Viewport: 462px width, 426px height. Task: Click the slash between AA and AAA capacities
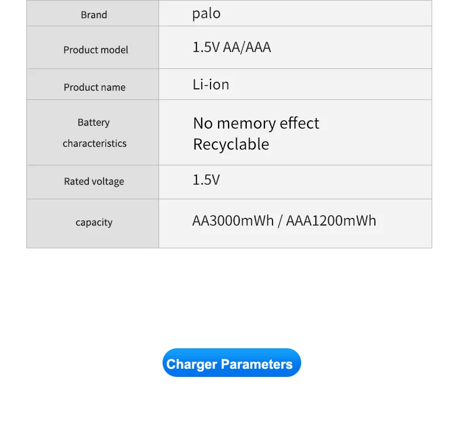pos(280,221)
